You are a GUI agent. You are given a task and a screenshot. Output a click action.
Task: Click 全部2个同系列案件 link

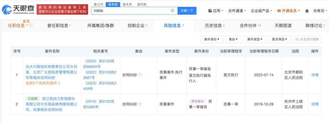point(43,83)
